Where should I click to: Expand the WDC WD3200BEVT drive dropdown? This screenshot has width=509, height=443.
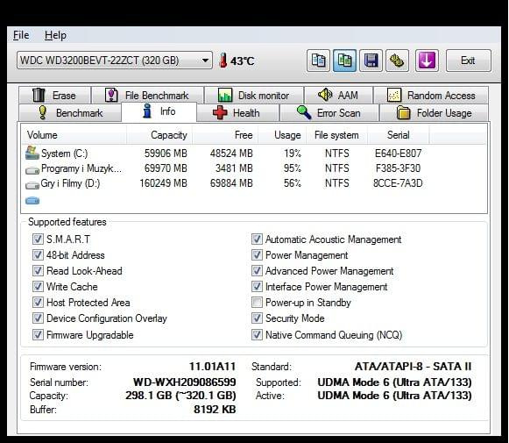click(115, 61)
